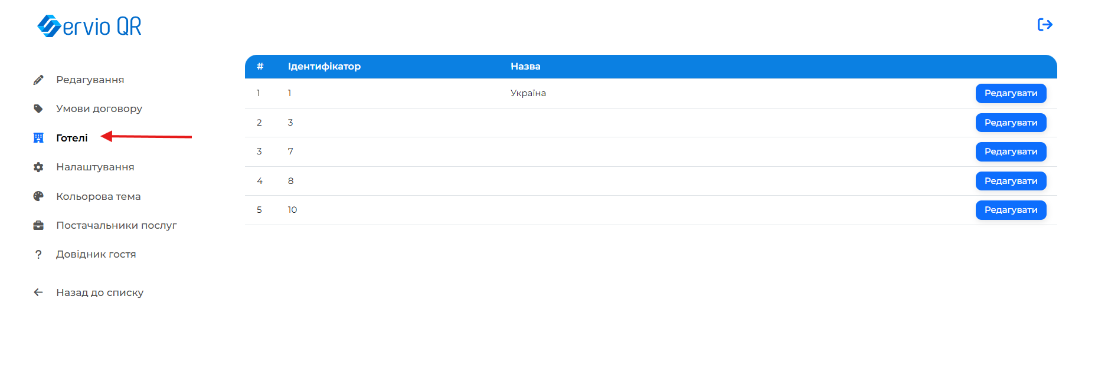Click the question mark icon for Довідник гостя
The image size is (1095, 382).
[38, 255]
